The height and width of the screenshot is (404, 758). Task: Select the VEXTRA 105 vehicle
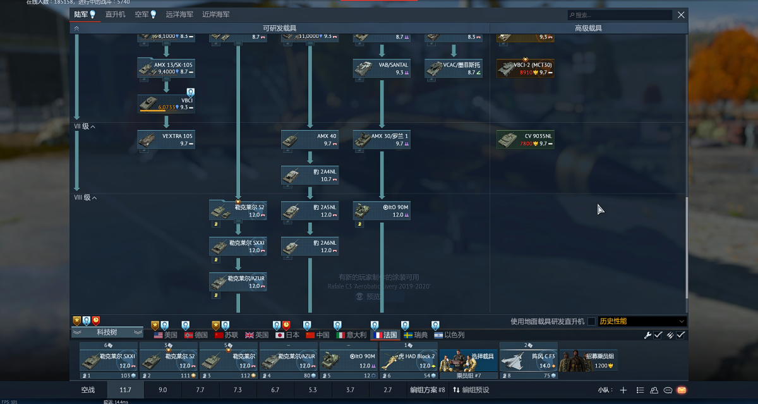166,140
